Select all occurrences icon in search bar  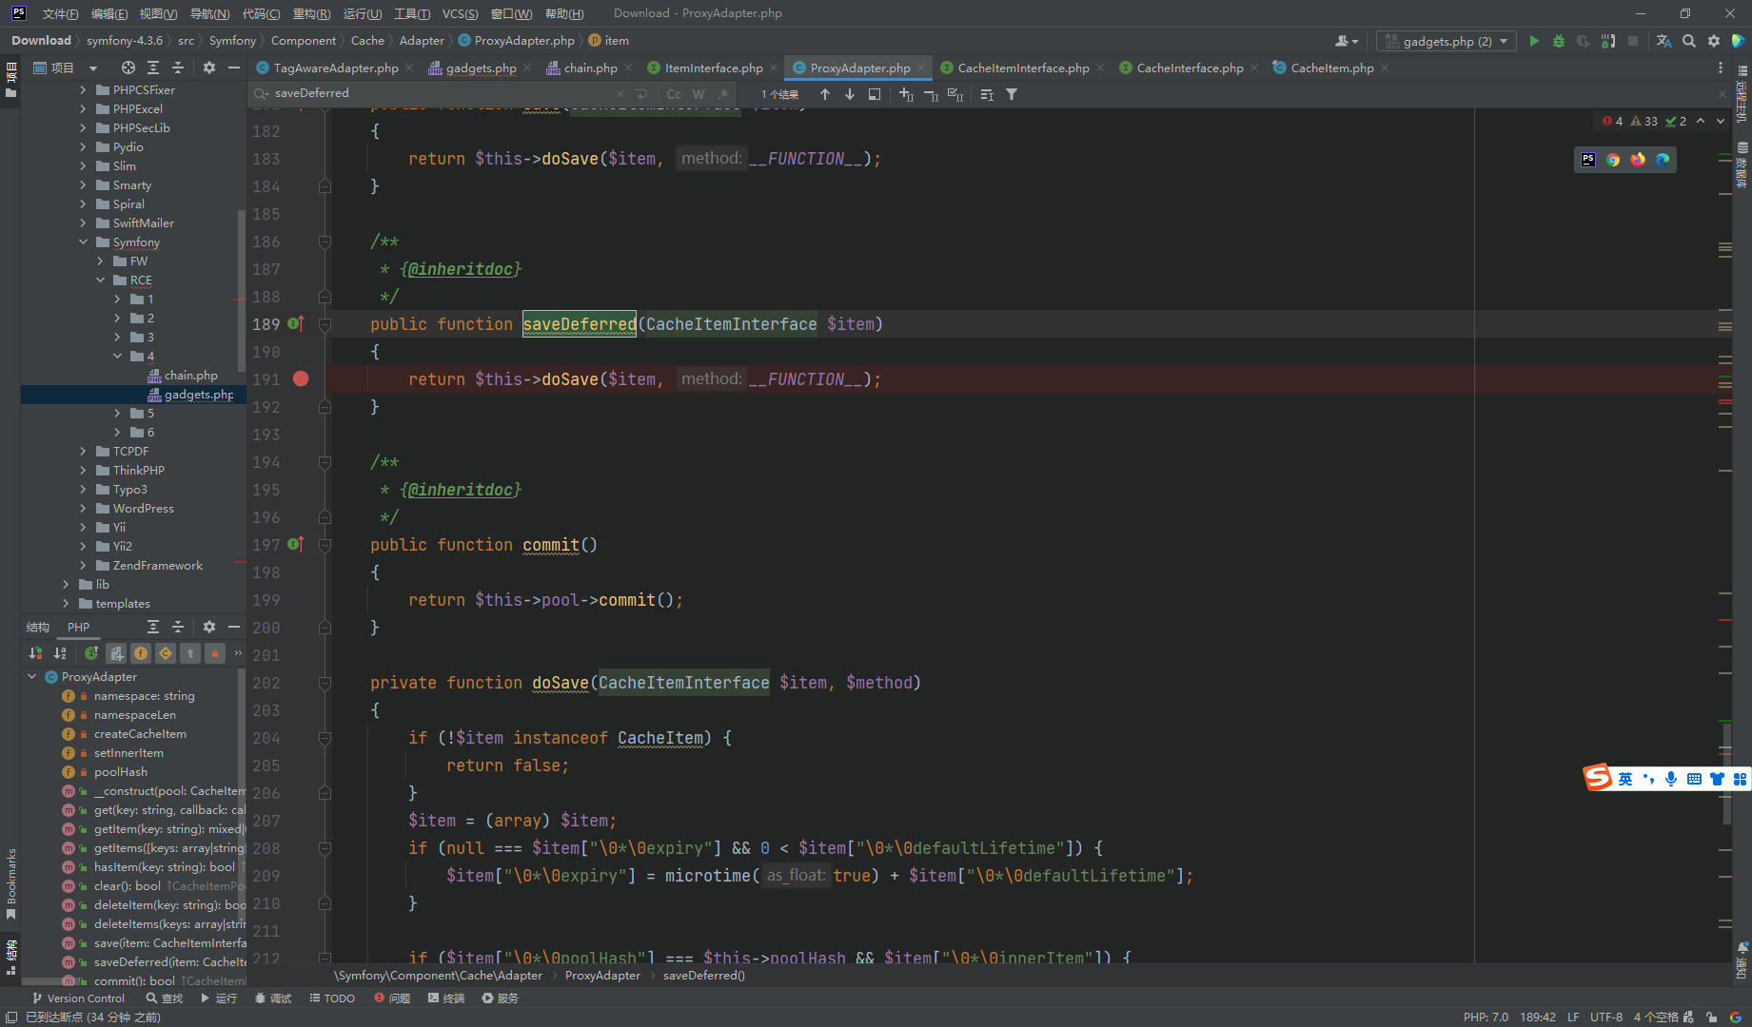[955, 94]
